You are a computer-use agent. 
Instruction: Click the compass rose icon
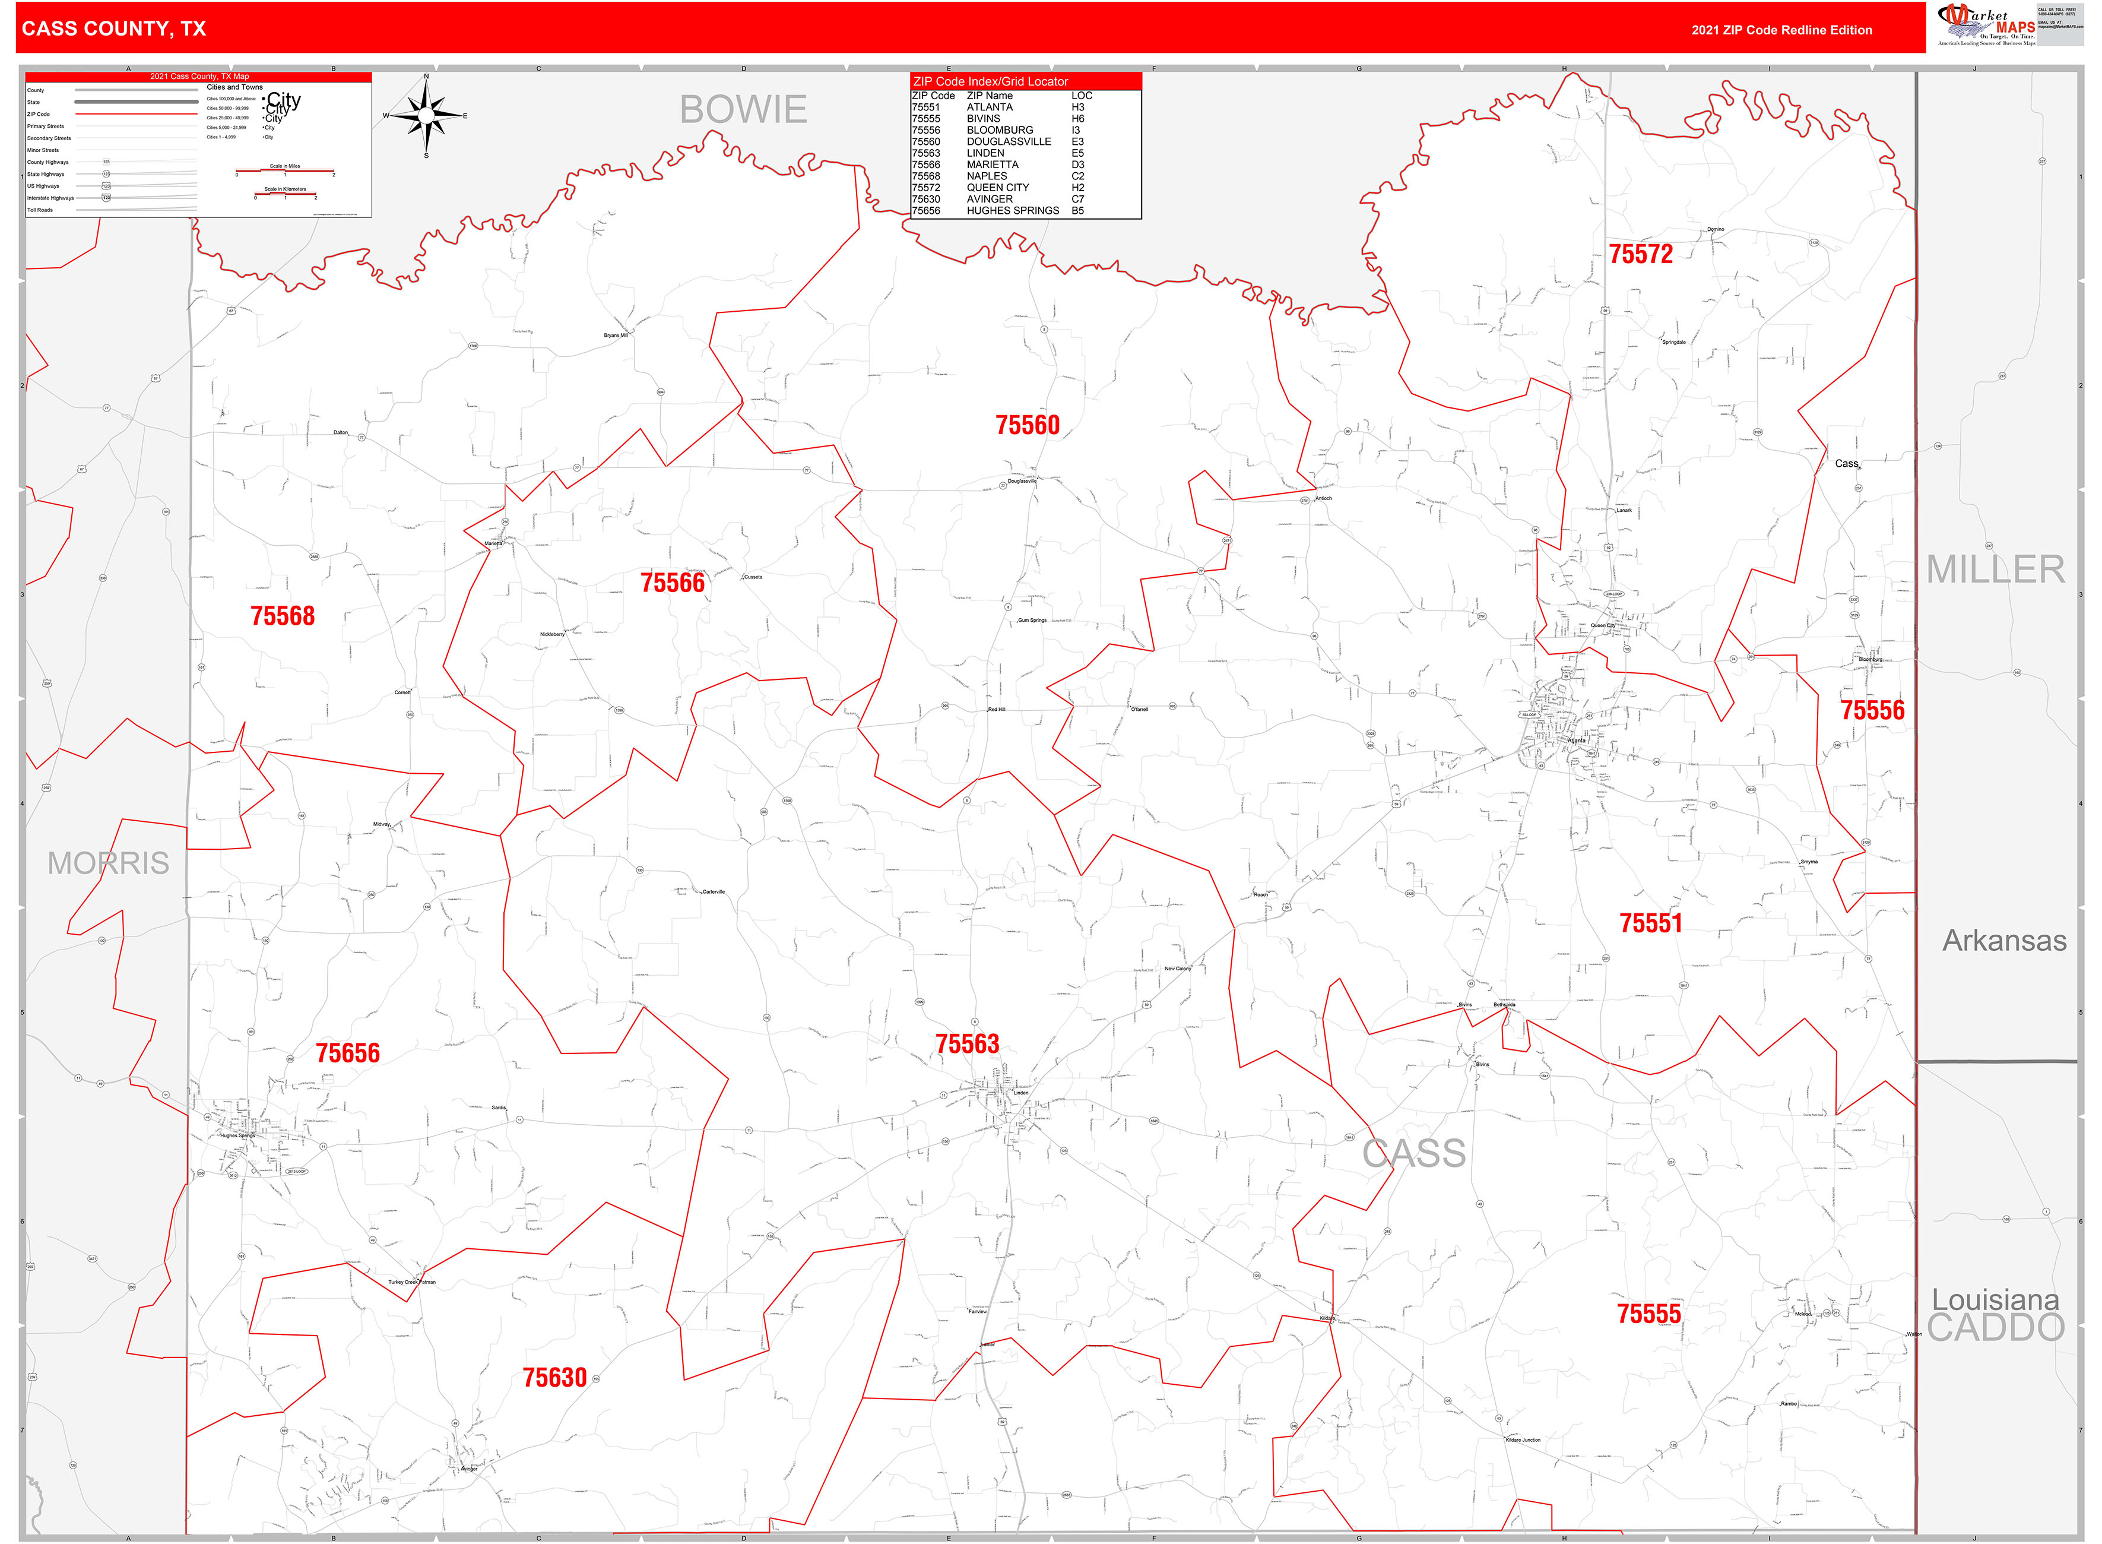coord(426,116)
